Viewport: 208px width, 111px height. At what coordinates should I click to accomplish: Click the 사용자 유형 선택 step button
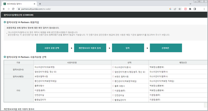[x=52, y=48]
